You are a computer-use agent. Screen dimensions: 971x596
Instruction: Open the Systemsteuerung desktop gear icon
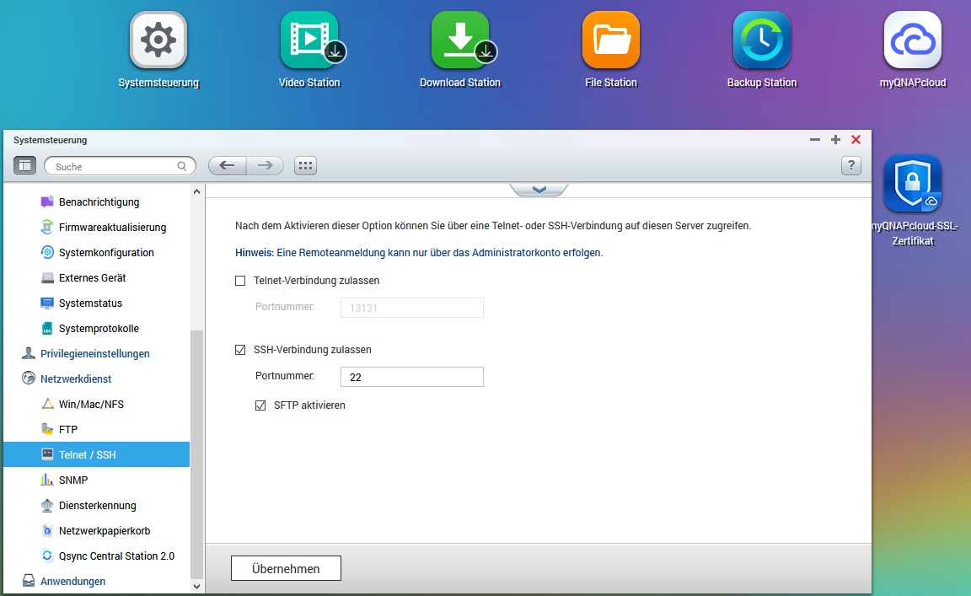pos(158,40)
